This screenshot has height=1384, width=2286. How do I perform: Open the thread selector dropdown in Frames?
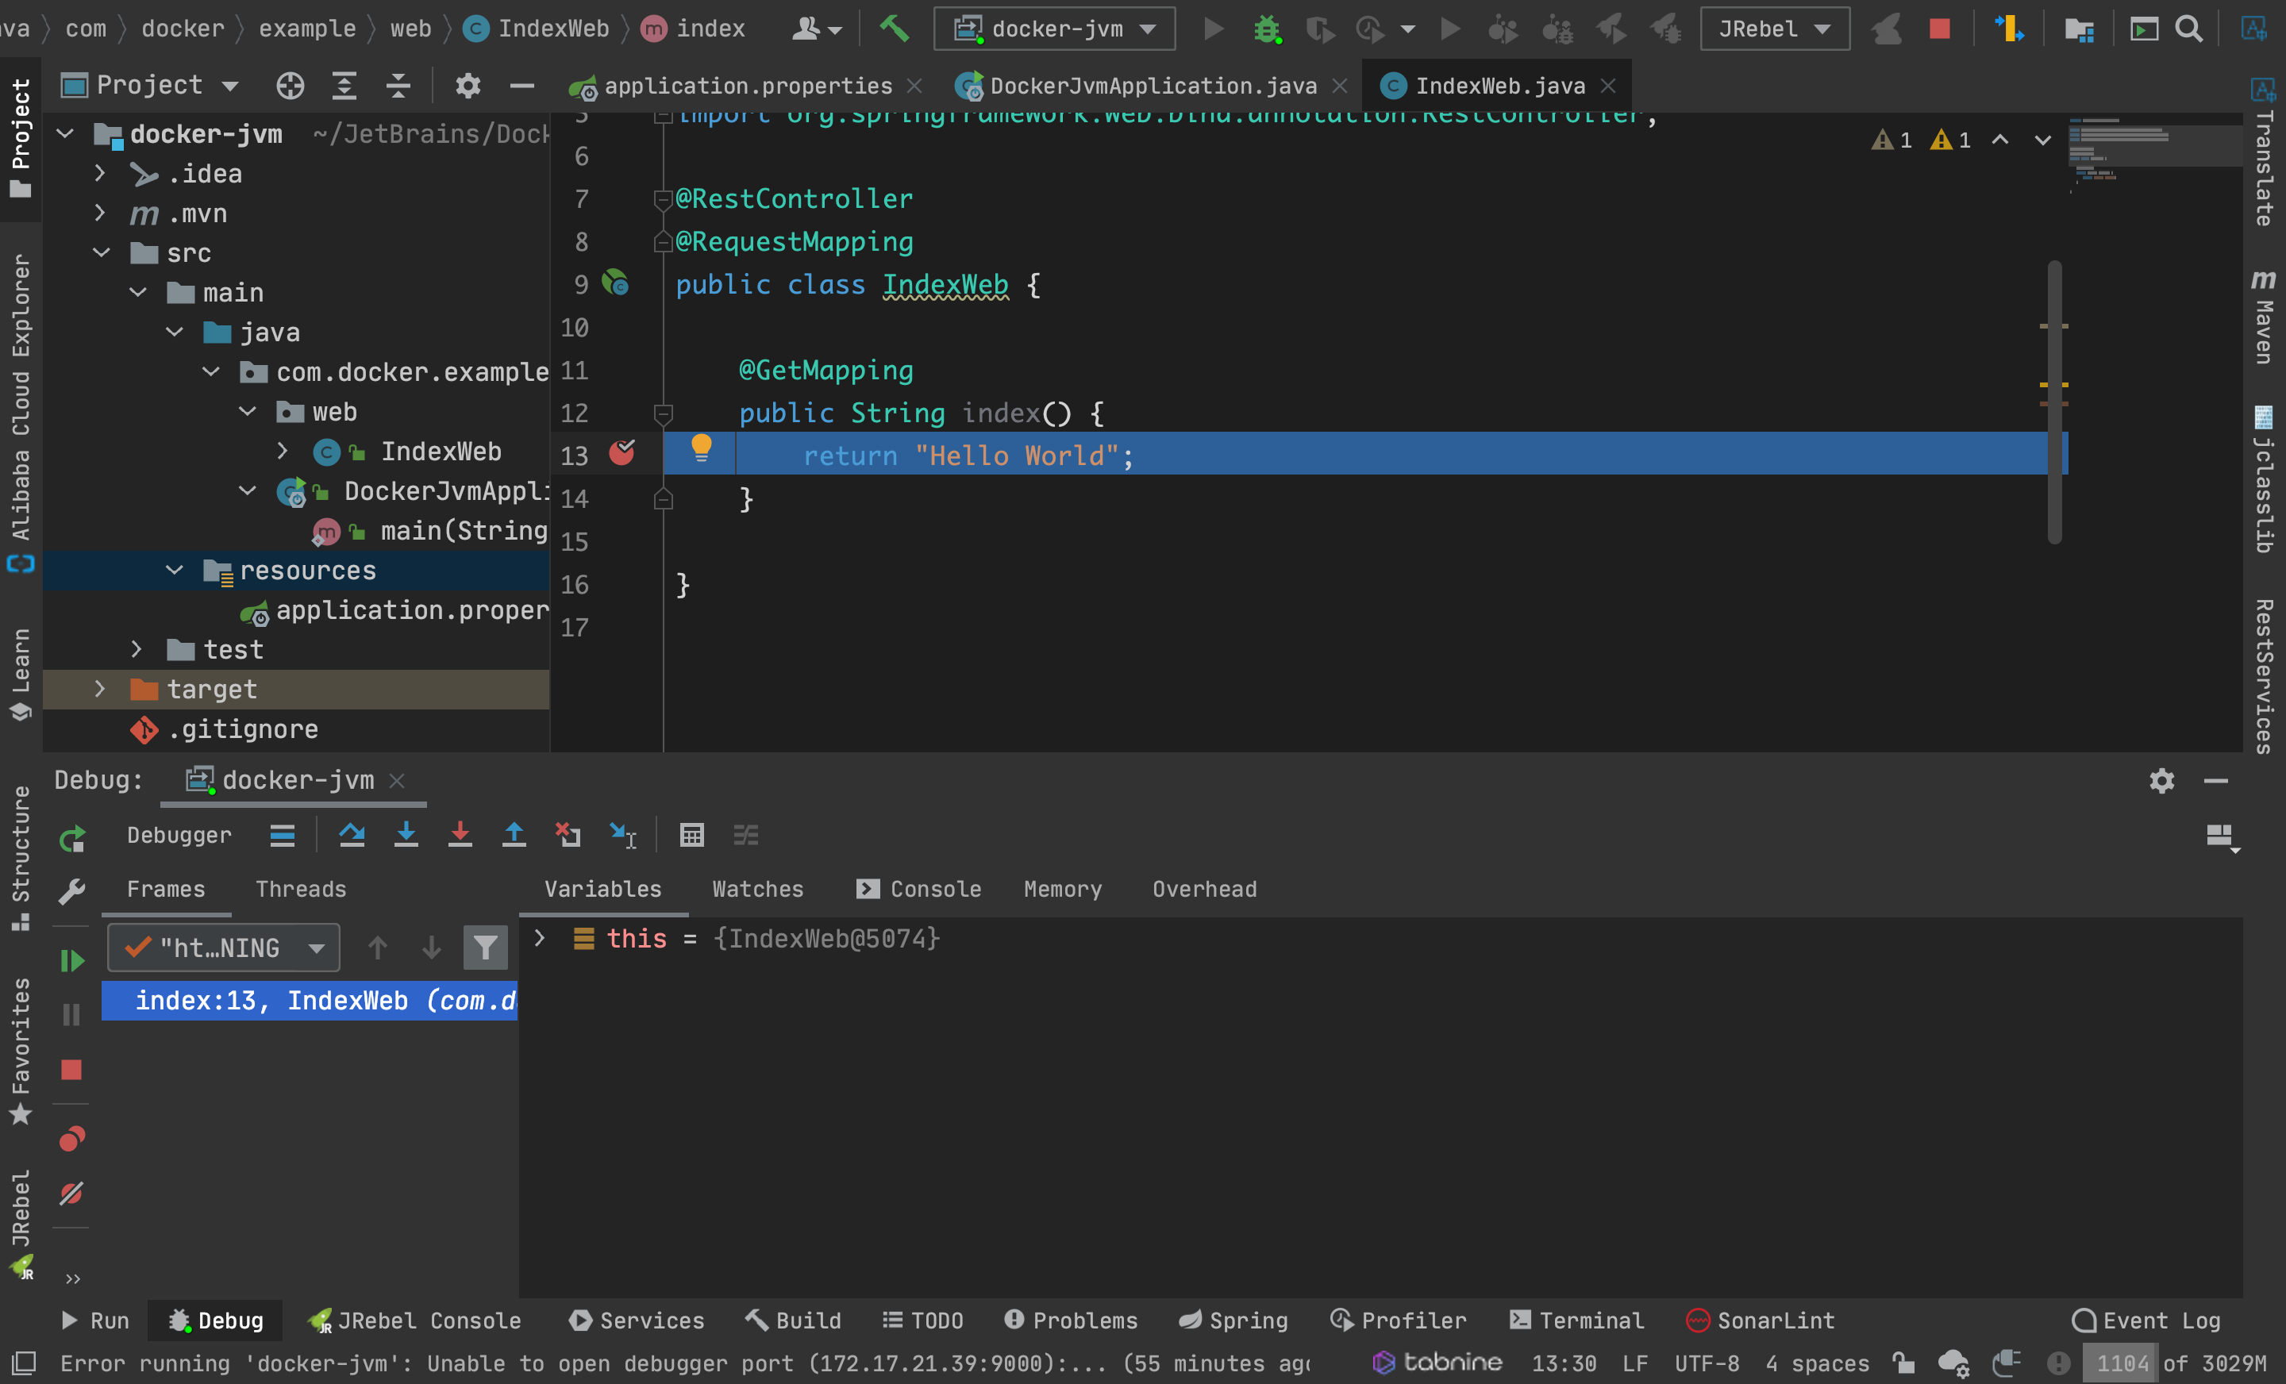click(224, 947)
